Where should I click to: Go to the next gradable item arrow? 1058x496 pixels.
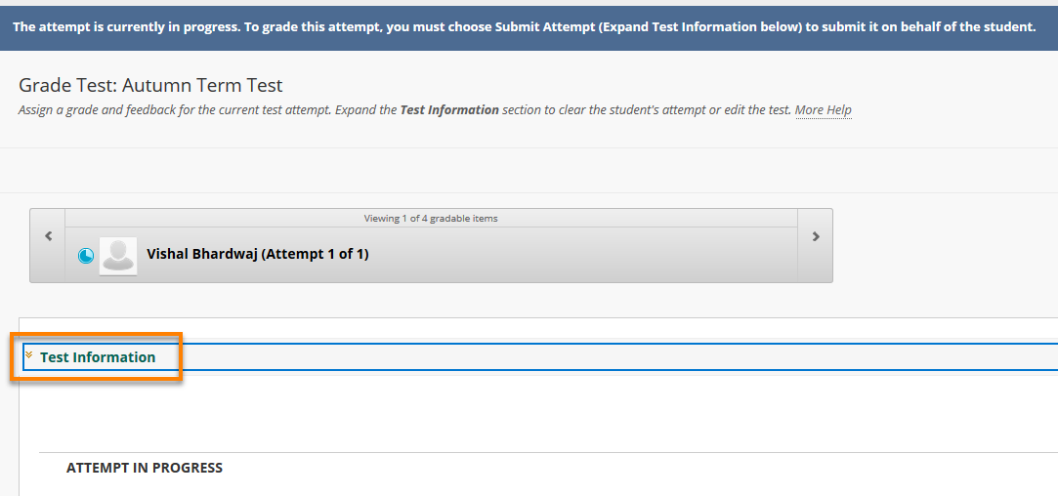coord(816,236)
